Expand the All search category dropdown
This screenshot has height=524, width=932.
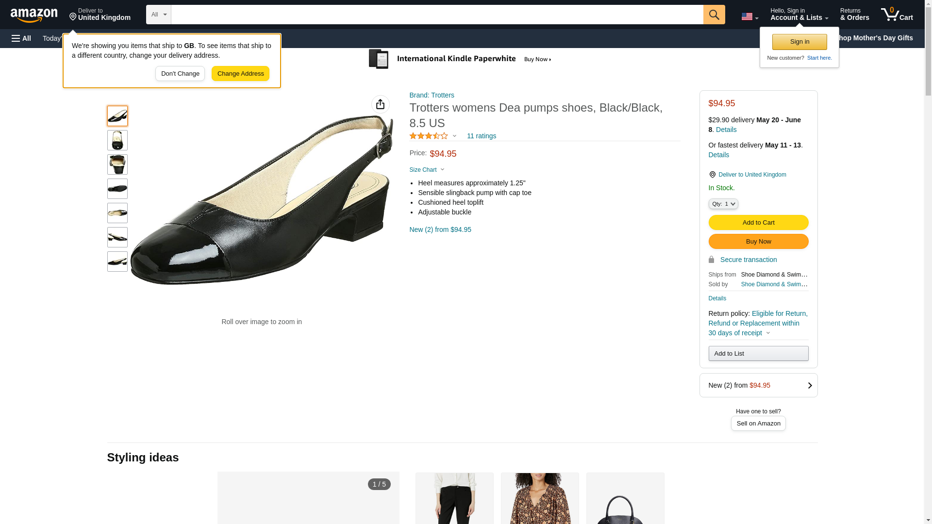pyautogui.click(x=158, y=15)
